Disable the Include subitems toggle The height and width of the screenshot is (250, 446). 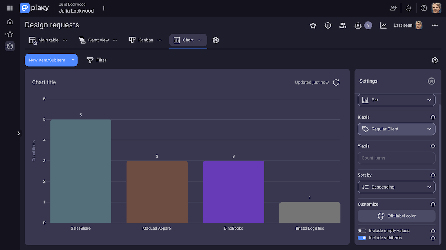362,237
